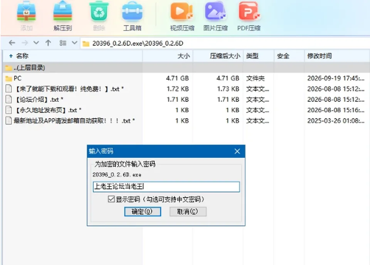Go back with the left arrow
Viewport: 370px width, 265px height.
click(12, 43)
